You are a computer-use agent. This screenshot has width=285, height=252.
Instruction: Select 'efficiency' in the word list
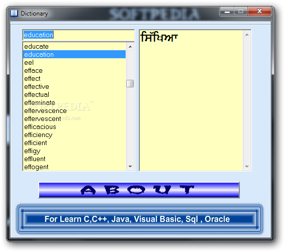(x=74, y=135)
